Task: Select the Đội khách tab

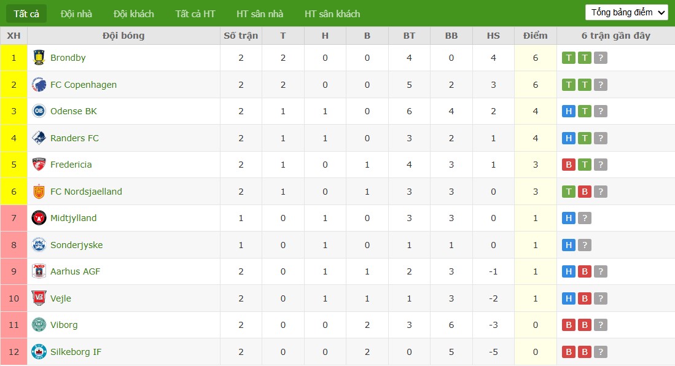Action: 133,14
